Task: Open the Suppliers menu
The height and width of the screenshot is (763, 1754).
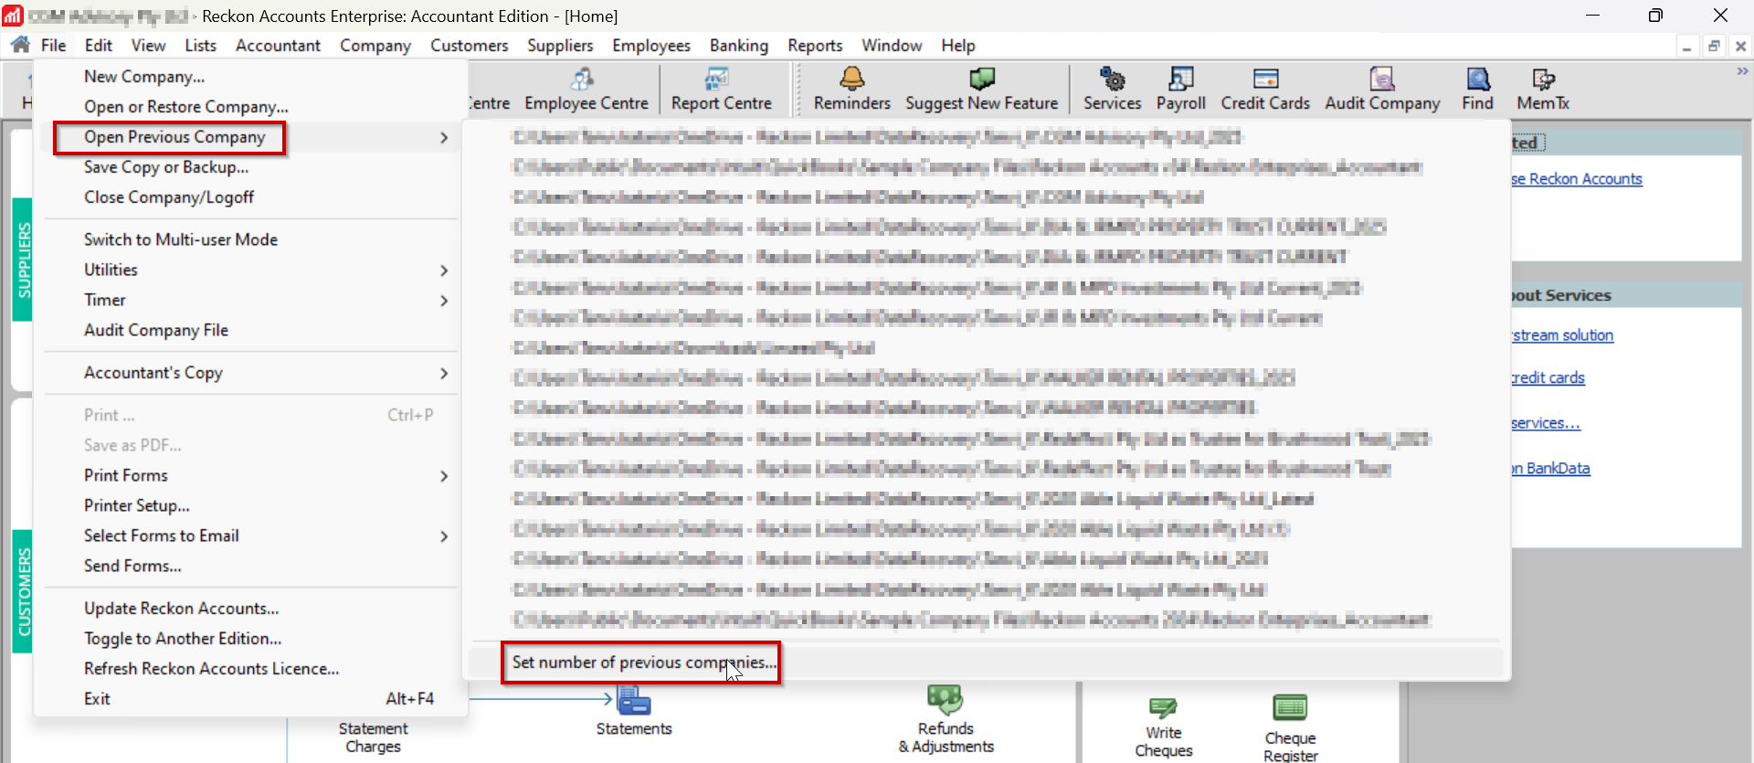Action: click(x=560, y=45)
